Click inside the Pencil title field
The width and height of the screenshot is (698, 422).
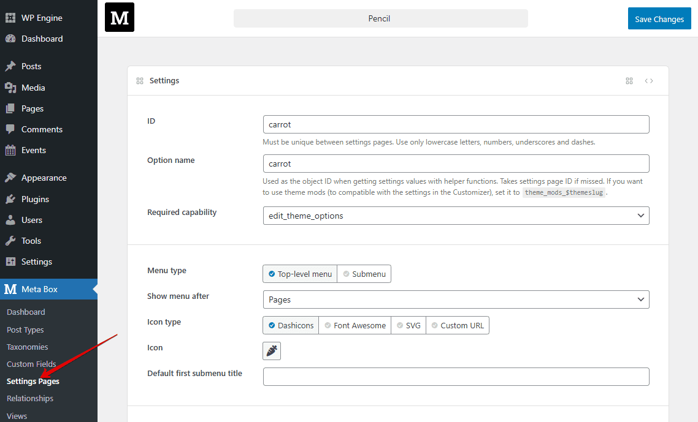click(380, 18)
